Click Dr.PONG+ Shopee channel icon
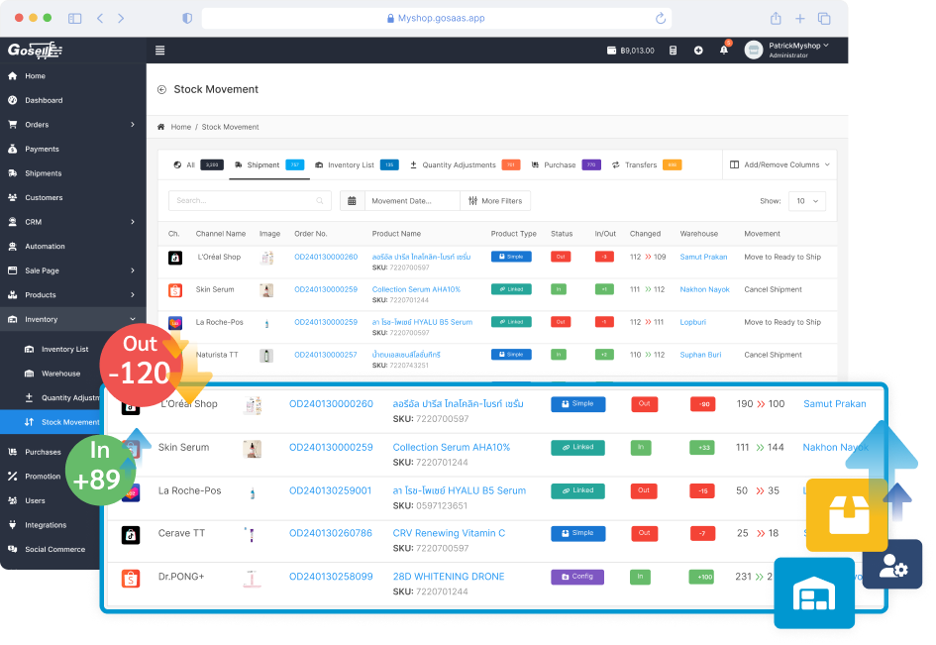 click(x=131, y=578)
